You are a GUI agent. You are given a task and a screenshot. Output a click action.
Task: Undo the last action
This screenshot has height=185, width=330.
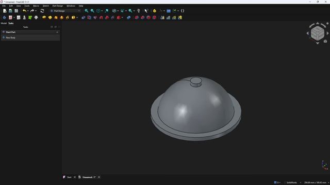tap(24, 11)
